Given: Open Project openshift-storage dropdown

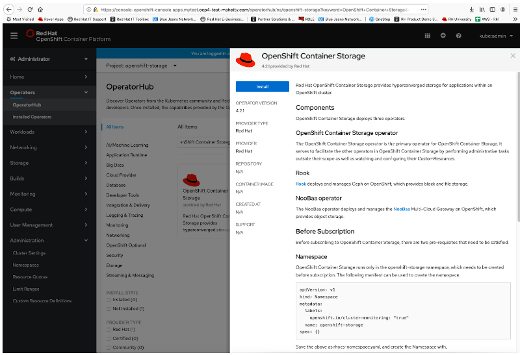Looking at the screenshot, I should tap(141, 66).
